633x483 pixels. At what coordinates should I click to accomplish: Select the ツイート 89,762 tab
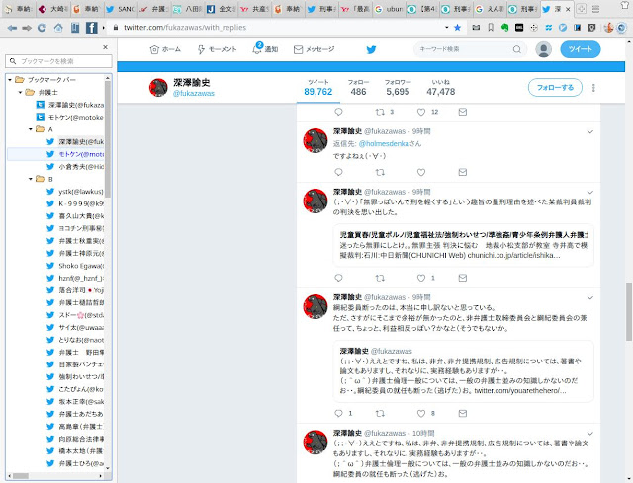(x=318, y=88)
